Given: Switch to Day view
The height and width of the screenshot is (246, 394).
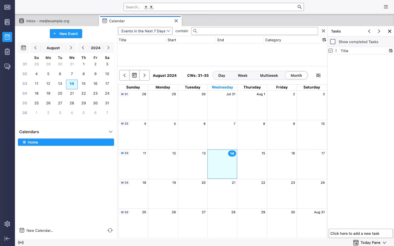Looking at the screenshot, I should click(x=222, y=75).
